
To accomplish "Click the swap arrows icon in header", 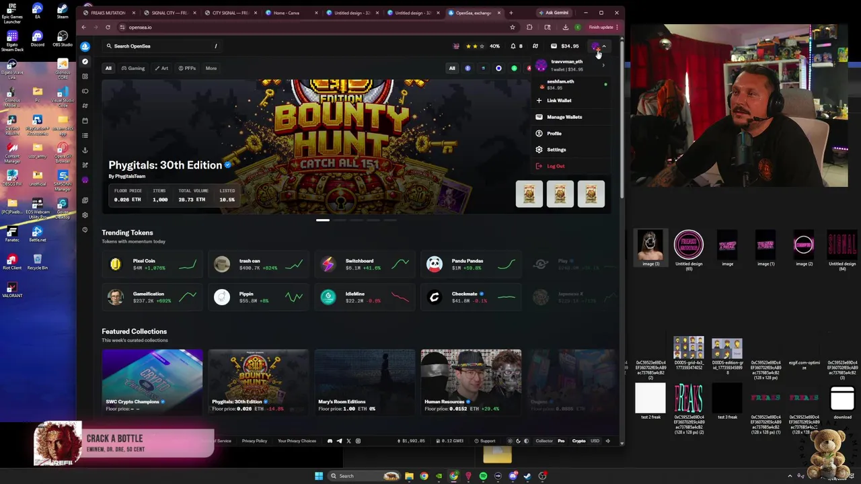I will [x=535, y=46].
